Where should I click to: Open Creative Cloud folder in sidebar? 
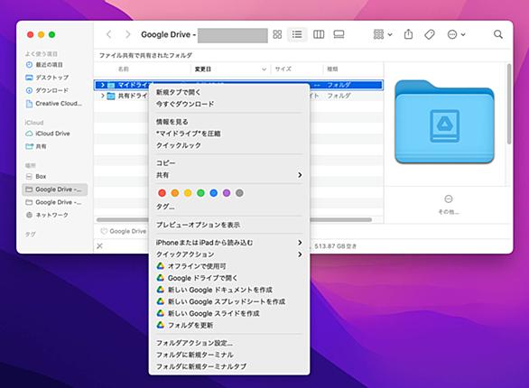point(54,104)
